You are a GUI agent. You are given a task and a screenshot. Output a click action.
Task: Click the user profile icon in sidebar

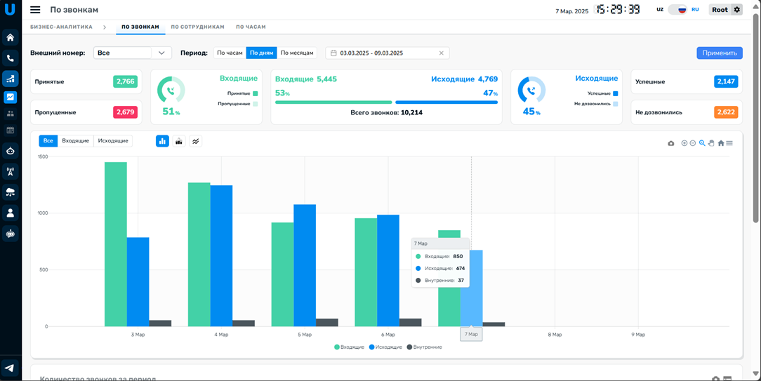[10, 213]
